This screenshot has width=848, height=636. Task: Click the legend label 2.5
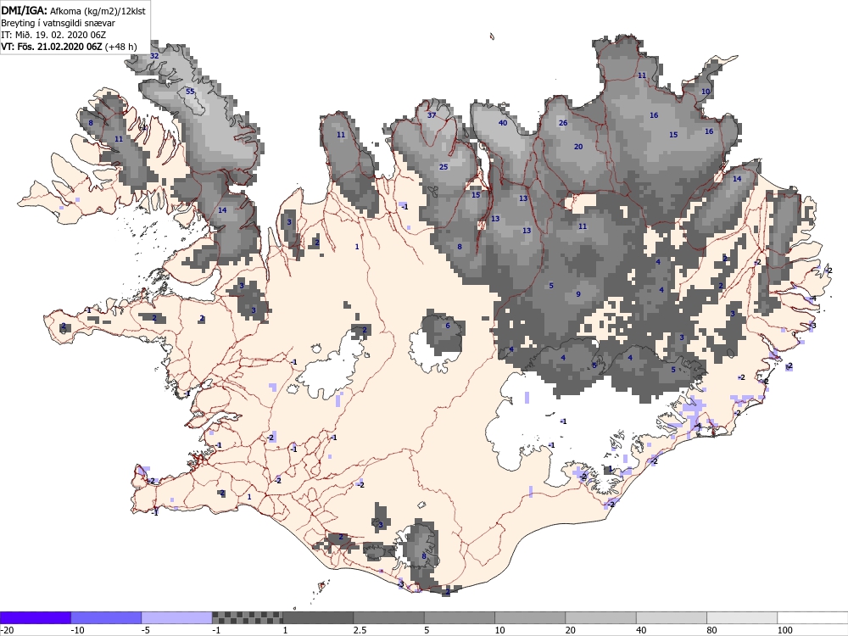click(x=360, y=630)
